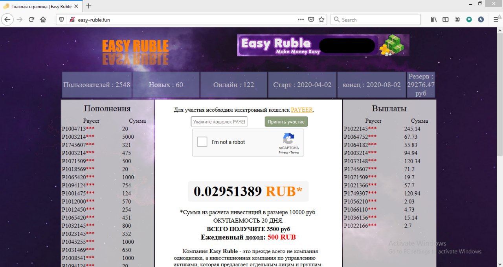
Task: Click the Резерв 29276.47 руб stat
Action: coord(421,85)
